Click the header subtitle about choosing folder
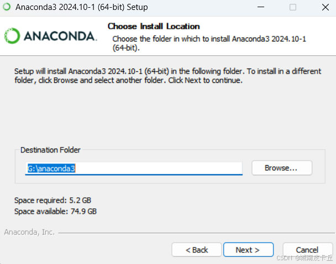 point(209,43)
